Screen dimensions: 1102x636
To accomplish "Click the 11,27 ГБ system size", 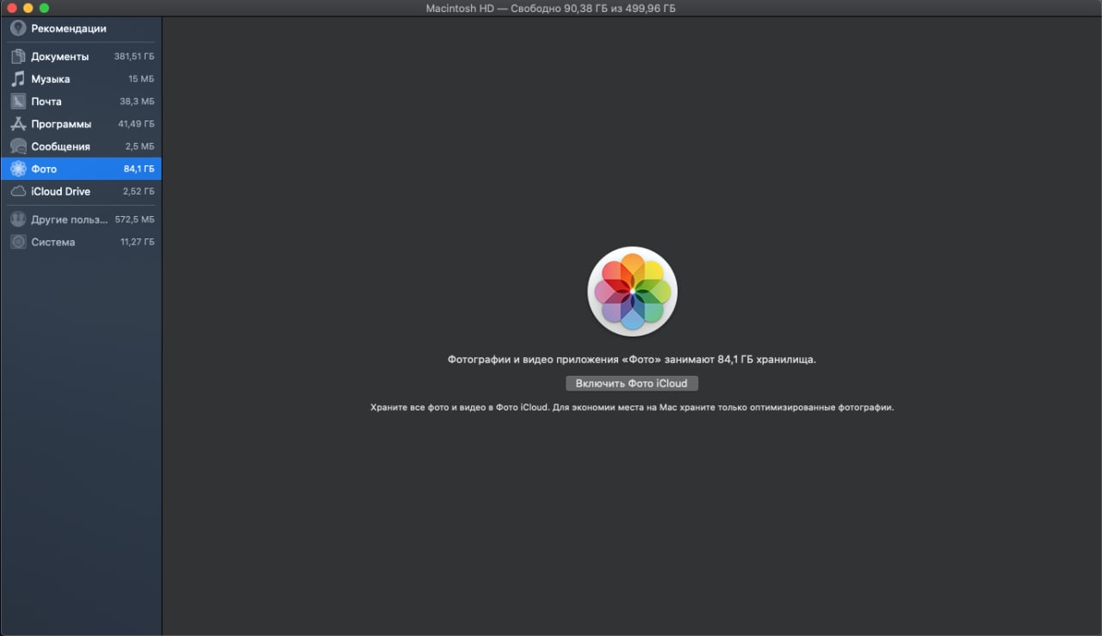I will point(138,242).
